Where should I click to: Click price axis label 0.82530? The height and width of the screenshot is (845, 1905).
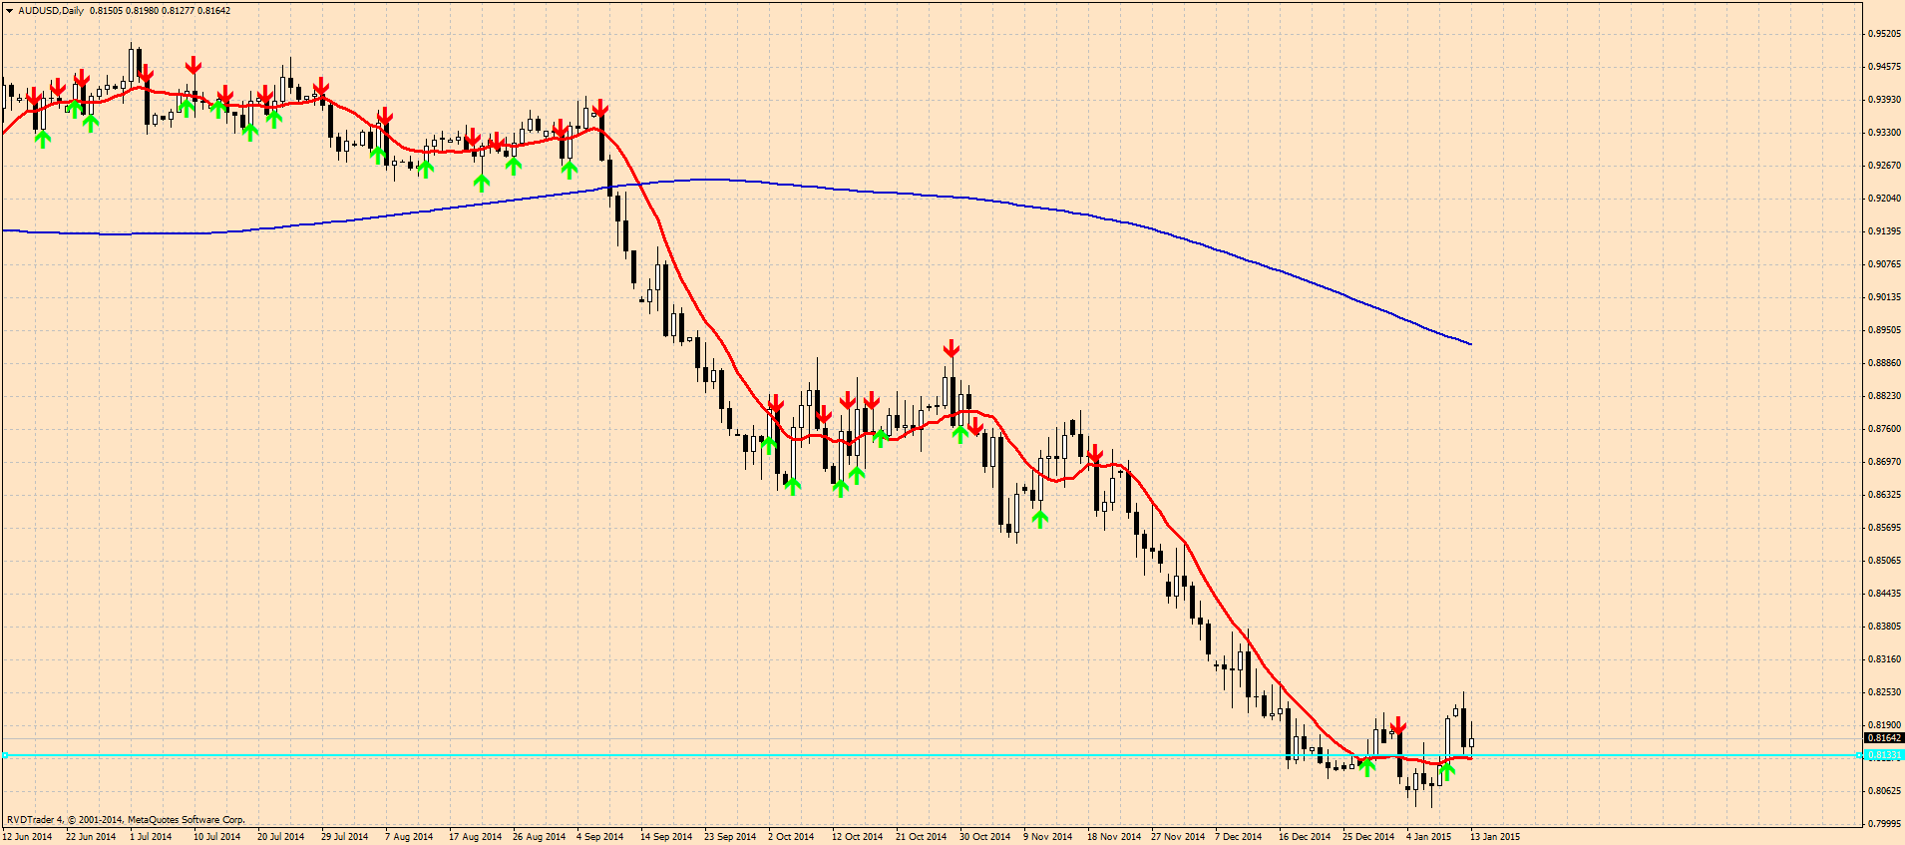point(1884,692)
